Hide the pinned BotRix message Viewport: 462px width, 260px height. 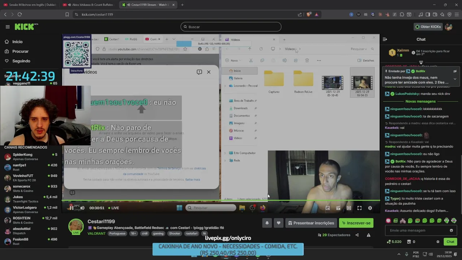pyautogui.click(x=455, y=71)
